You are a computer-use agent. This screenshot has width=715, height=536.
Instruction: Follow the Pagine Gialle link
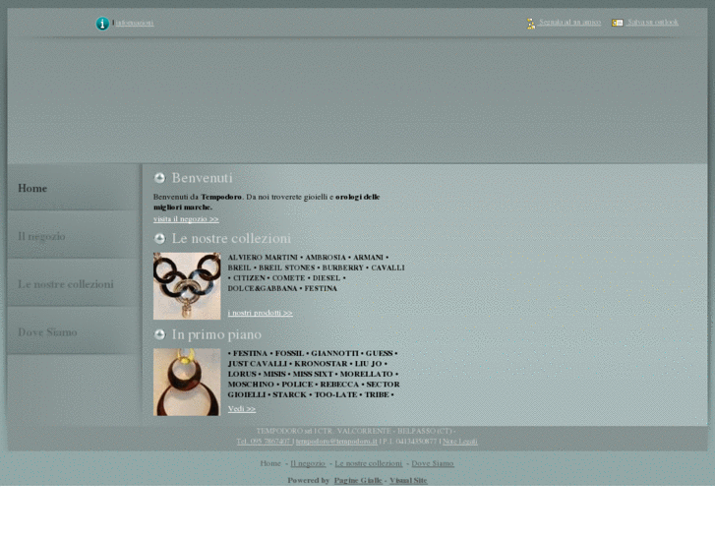click(x=358, y=480)
